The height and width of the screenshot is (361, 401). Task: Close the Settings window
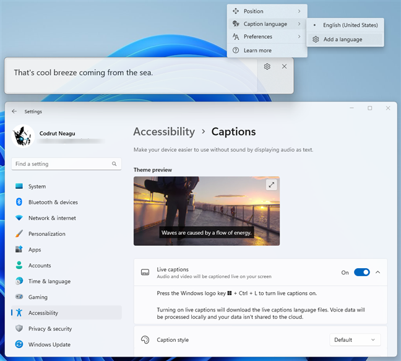[388, 108]
